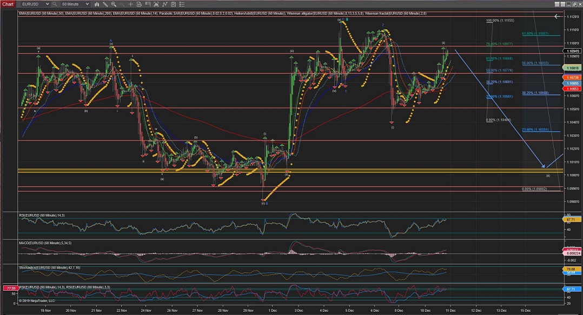This screenshot has height=315, width=583.
Task: Click the 70.88 Stochastics value marker
Action: point(571,269)
